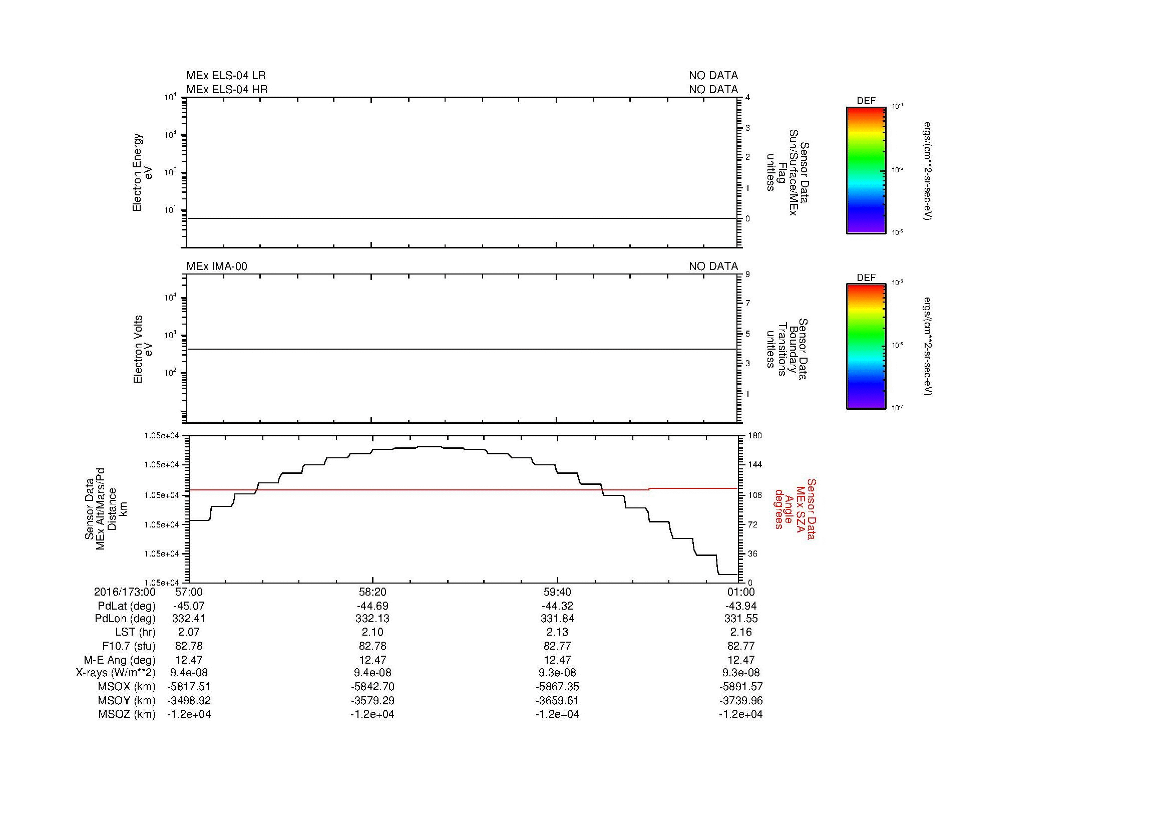Click the horizontal flag line in top plot

(x=462, y=218)
